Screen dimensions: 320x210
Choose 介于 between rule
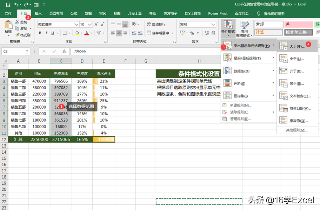297,71
